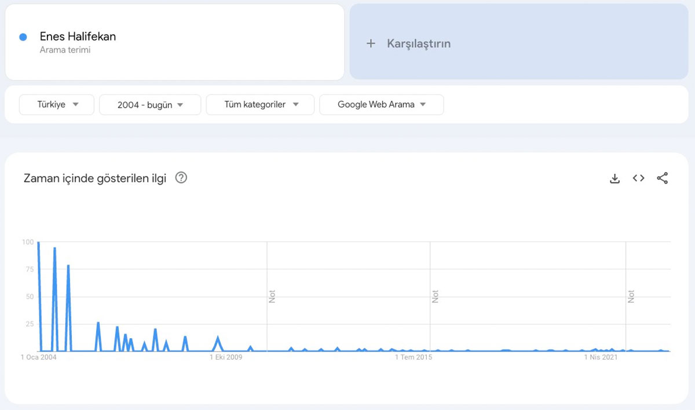The height and width of the screenshot is (410, 695).
Task: Click the 1 Oca 2004 axis label
Action: [39, 357]
